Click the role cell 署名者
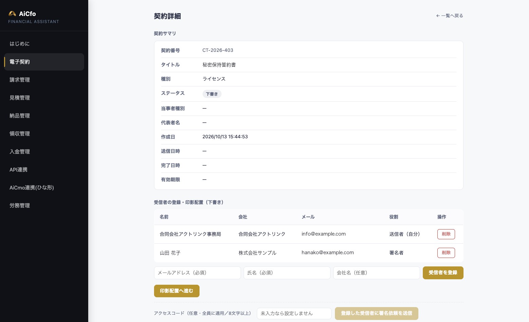The width and height of the screenshot is (529, 322). [x=396, y=253]
